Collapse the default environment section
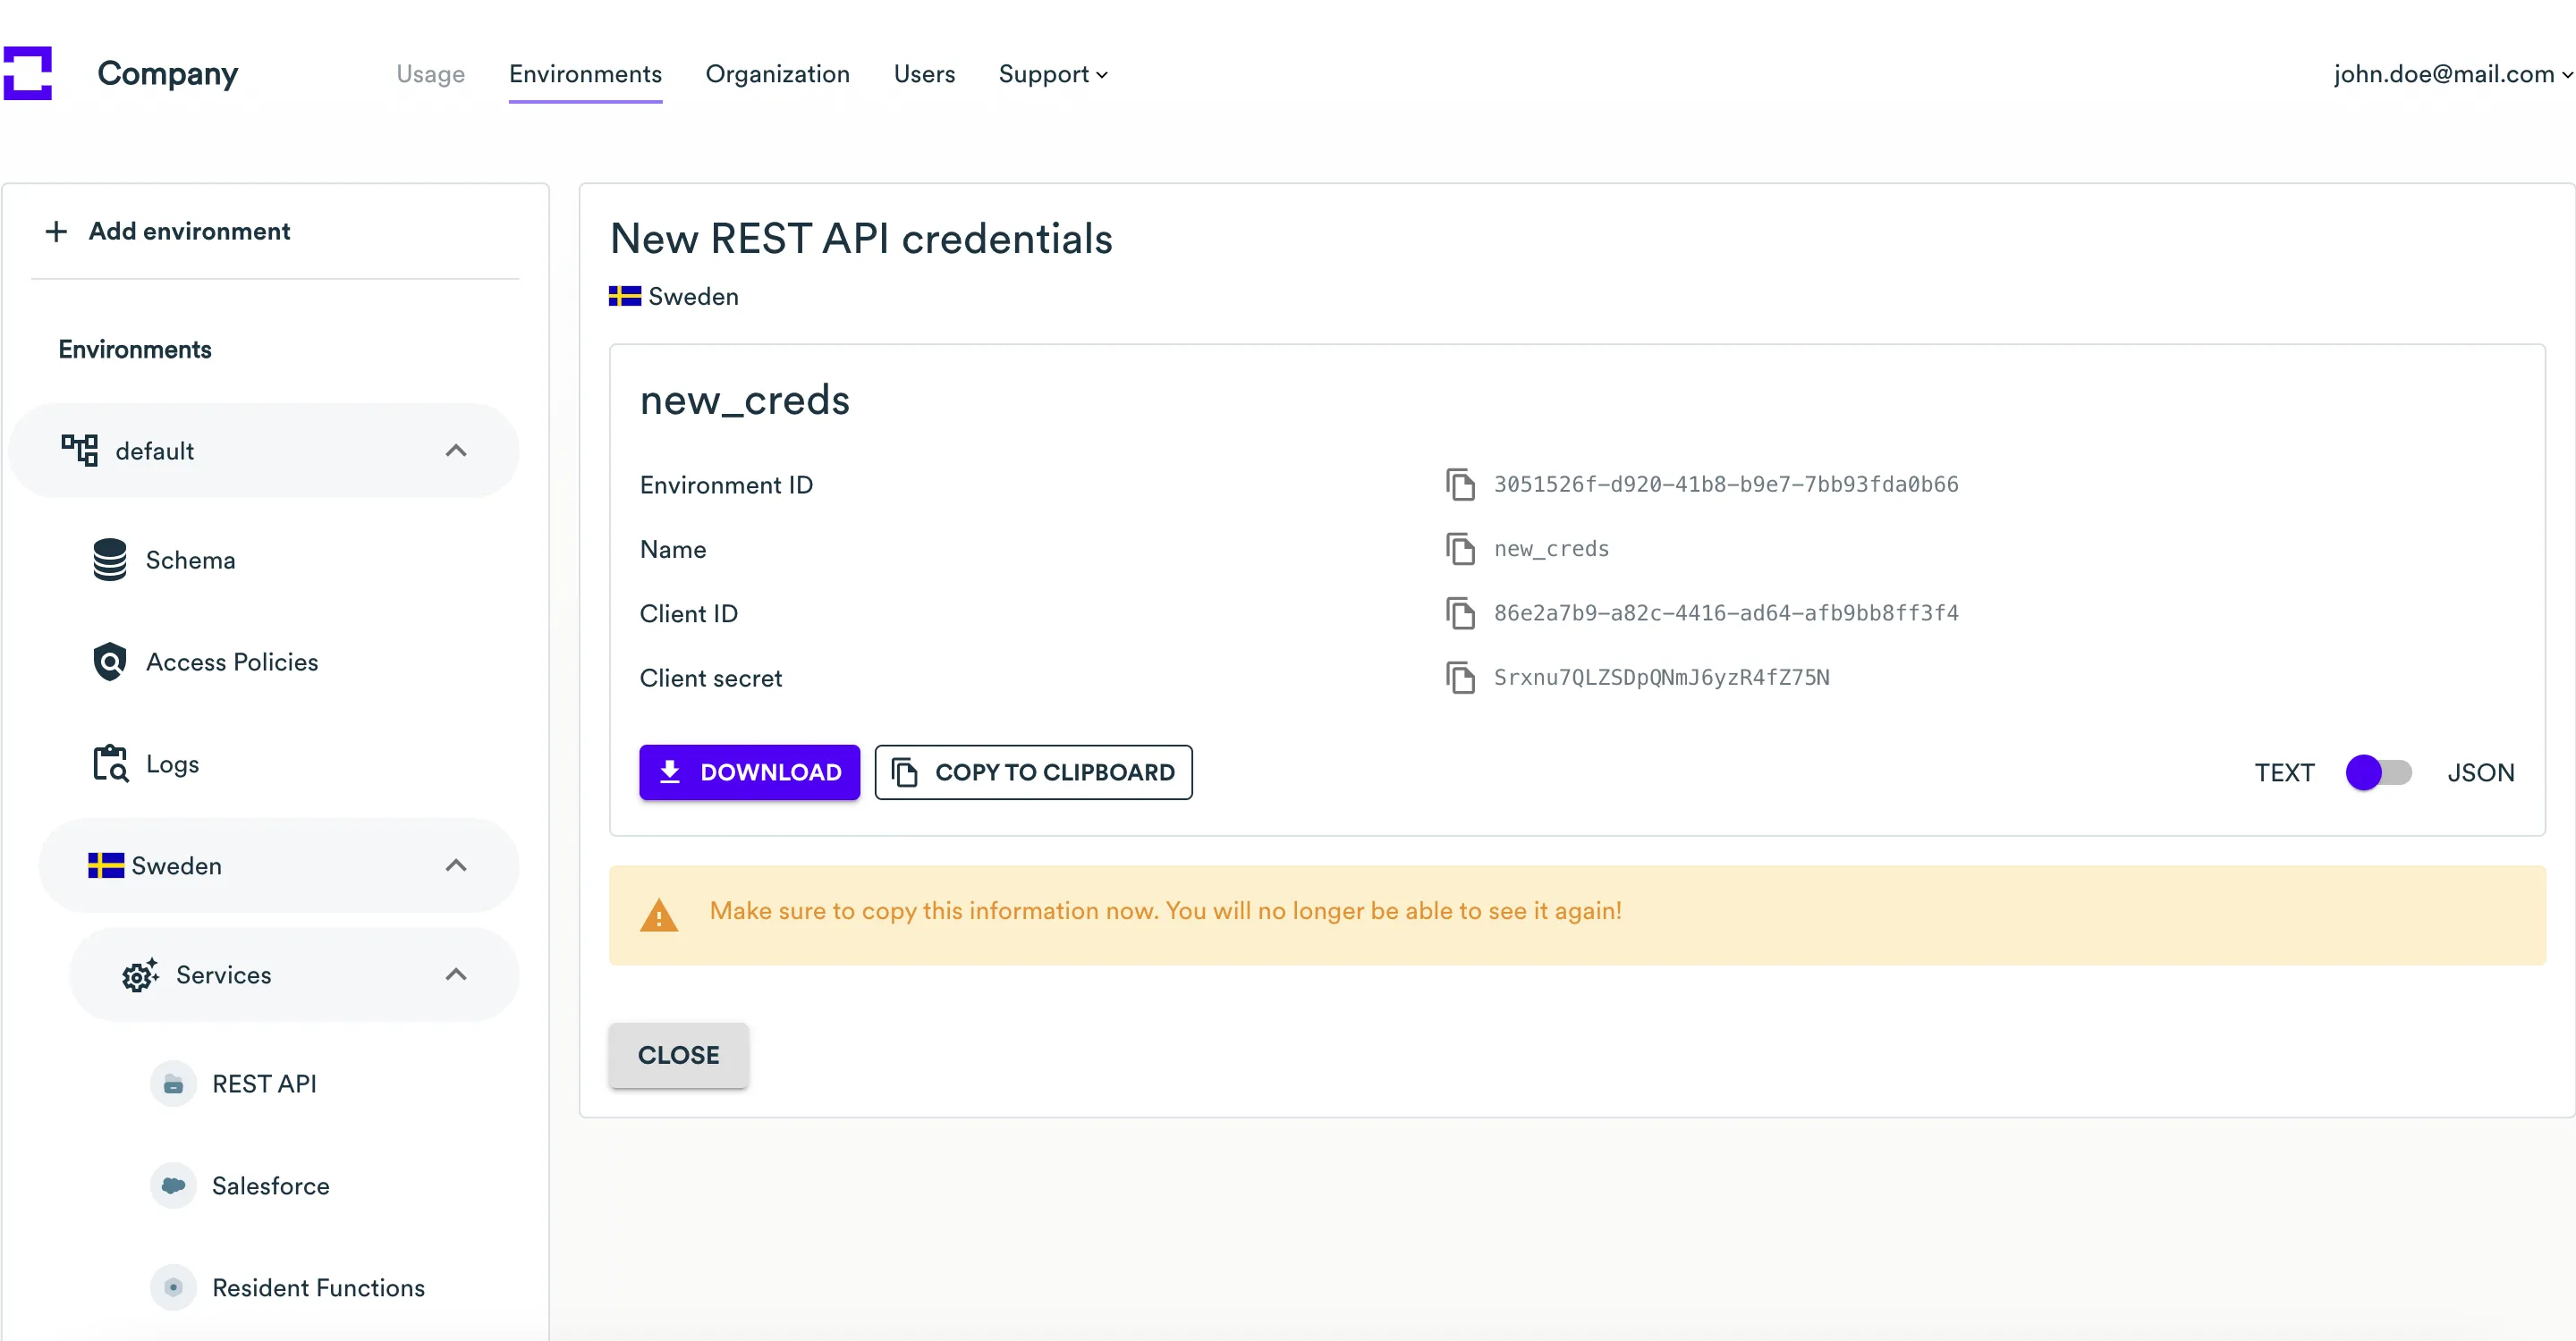This screenshot has height=1341, width=2576. 456,451
